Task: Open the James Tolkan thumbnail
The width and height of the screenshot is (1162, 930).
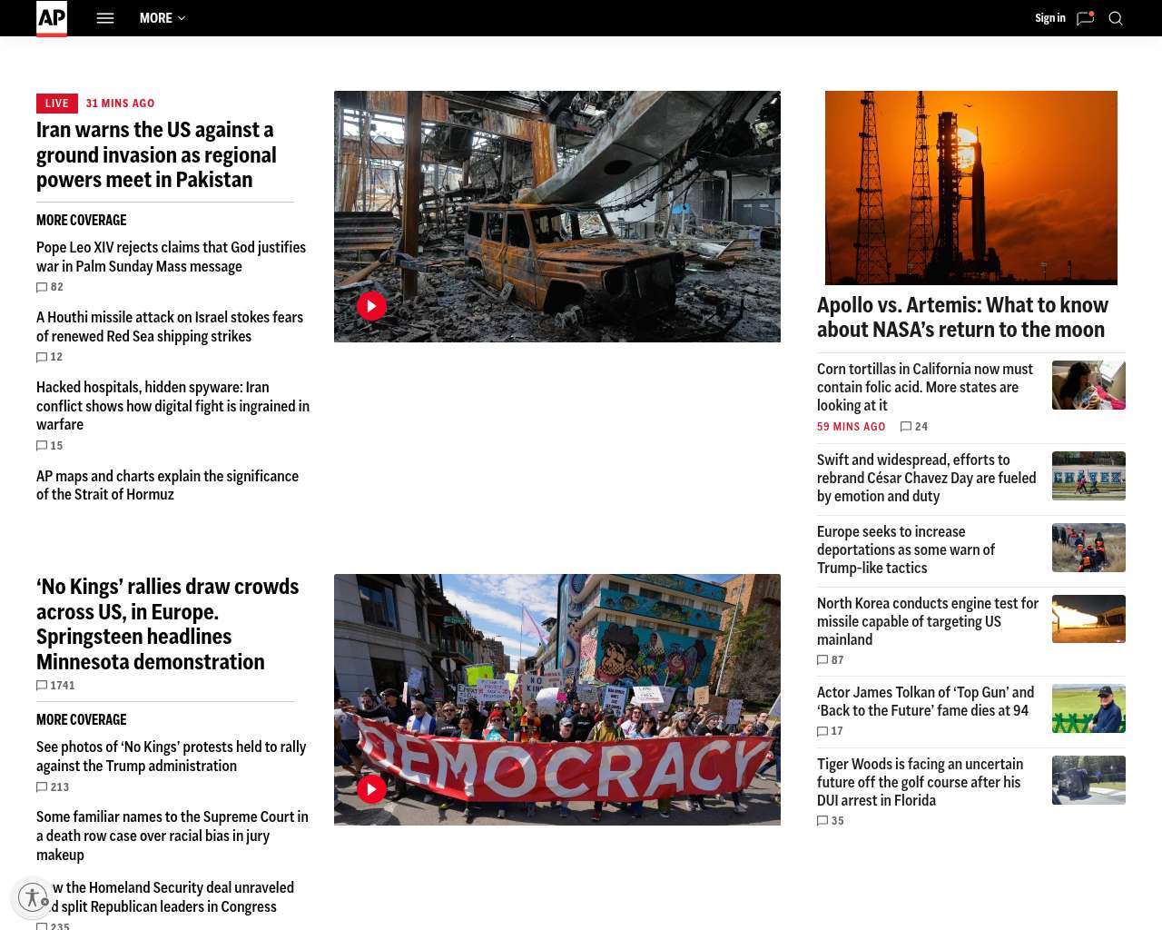Action: coord(1088,708)
